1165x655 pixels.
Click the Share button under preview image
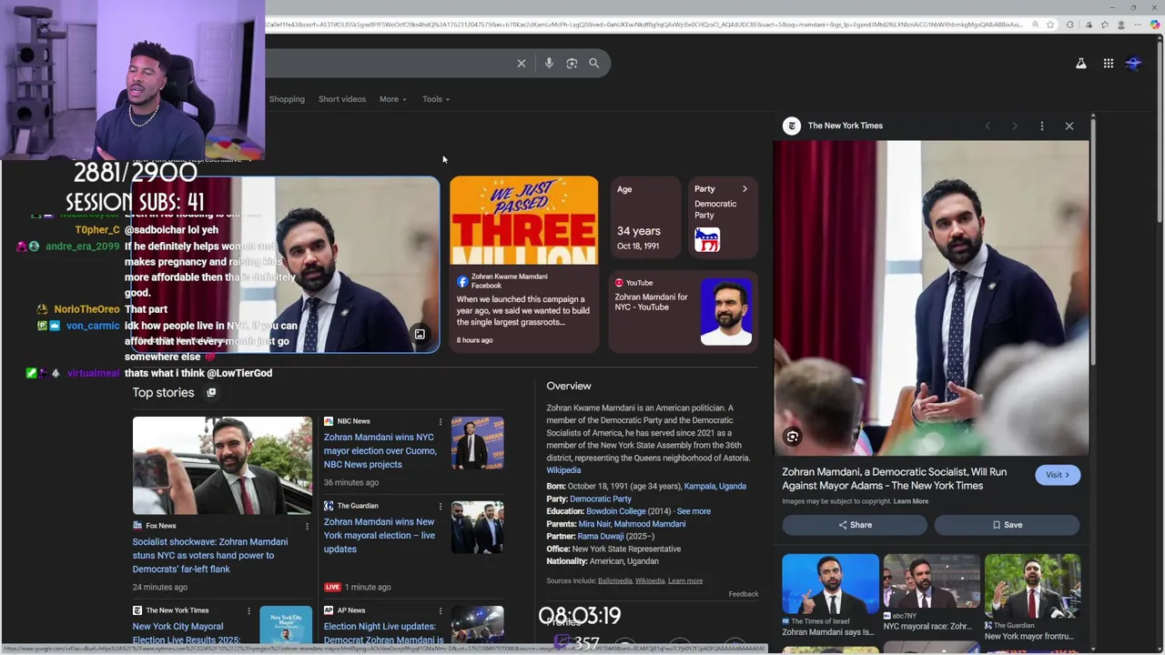pyautogui.click(x=855, y=525)
